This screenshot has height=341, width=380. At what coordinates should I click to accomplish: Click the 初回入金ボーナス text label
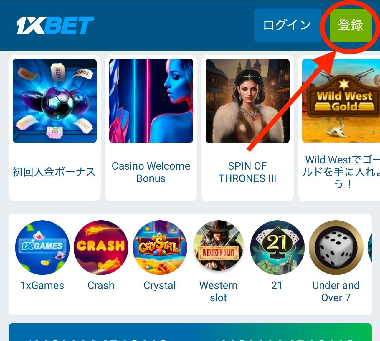[x=54, y=172]
